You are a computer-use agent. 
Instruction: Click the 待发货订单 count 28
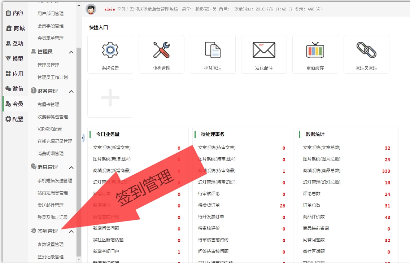282,206
